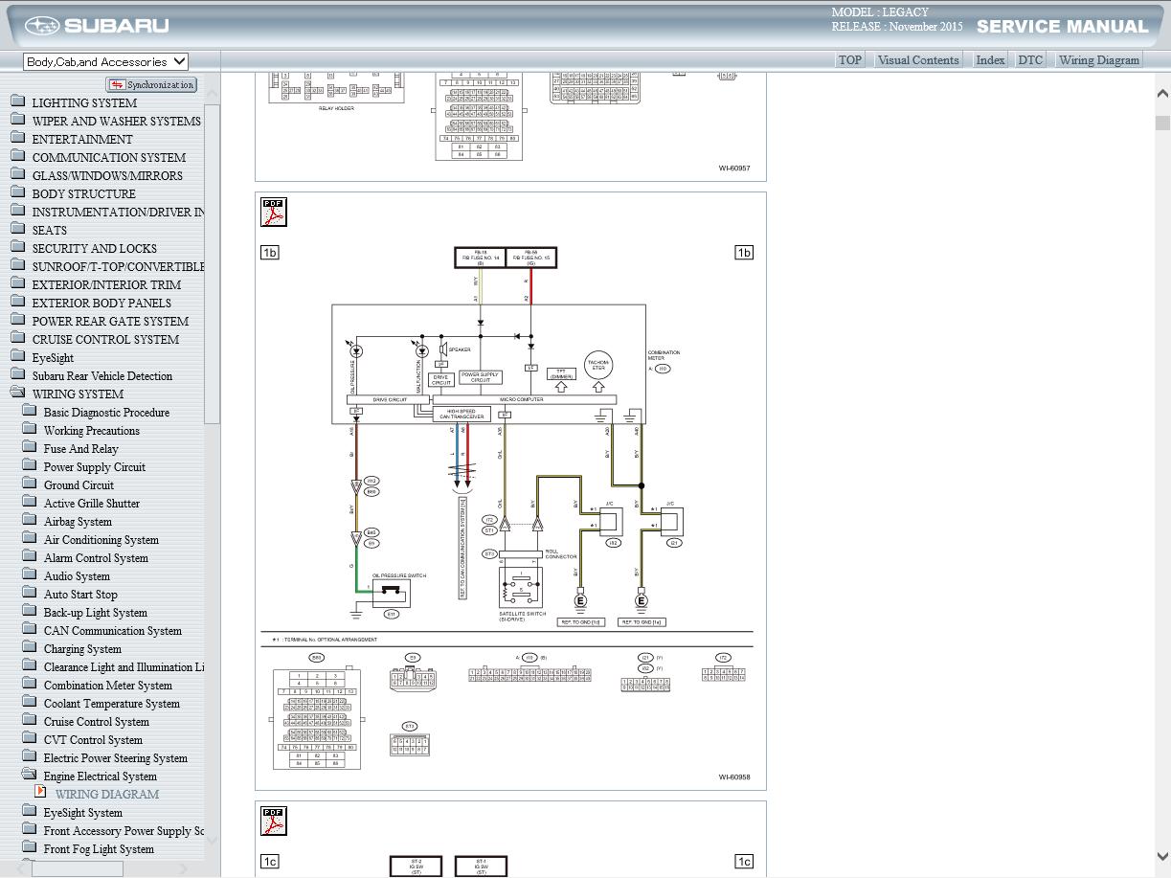Open Ground Circuit folder icon
The width and height of the screenshot is (1171, 878).
pos(30,484)
